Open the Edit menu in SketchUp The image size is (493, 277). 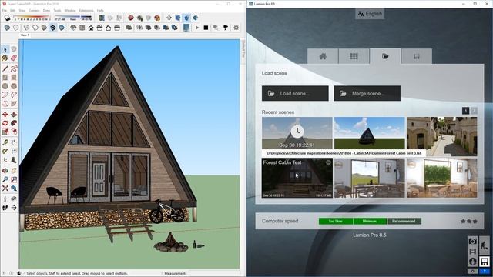click(x=13, y=11)
